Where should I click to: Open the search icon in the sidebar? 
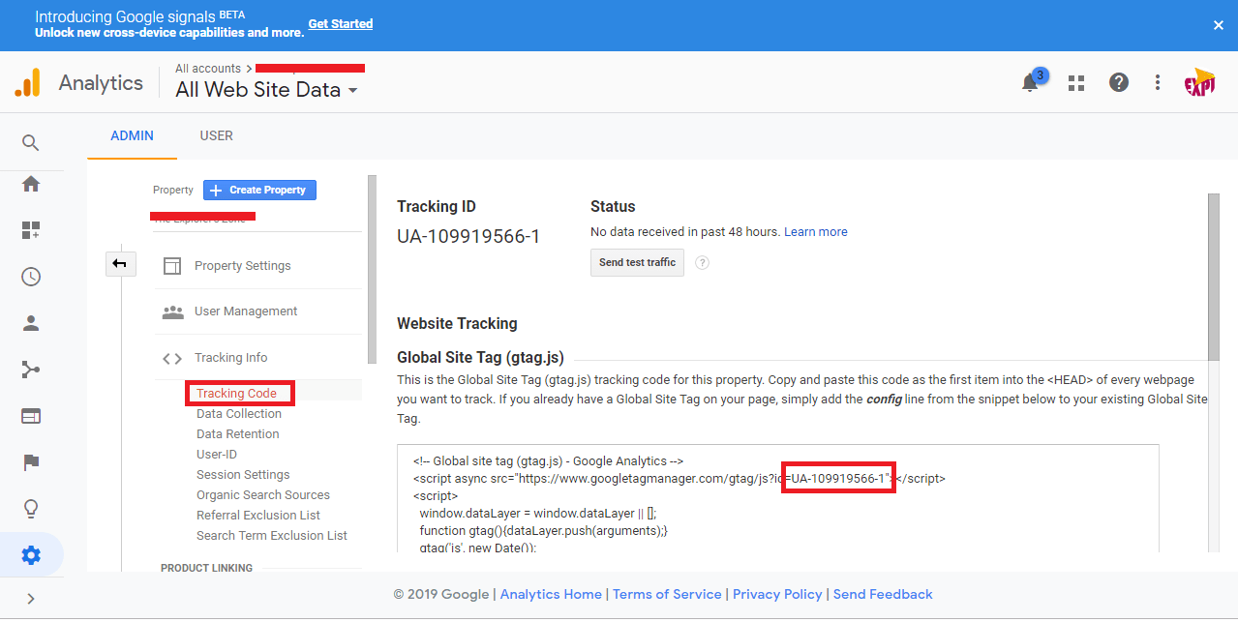point(31,143)
